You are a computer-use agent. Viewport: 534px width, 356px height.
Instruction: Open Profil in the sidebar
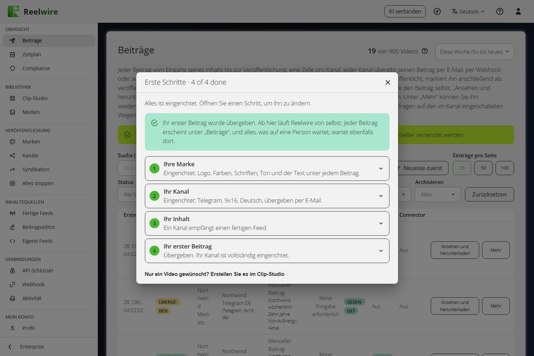(x=49, y=328)
